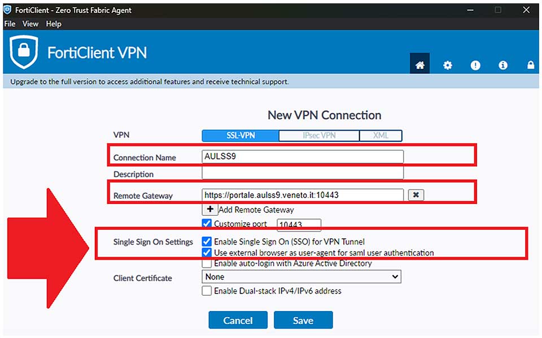Image resolution: width=542 pixels, height=338 pixels.
Task: Open the File menu
Action: [10, 24]
